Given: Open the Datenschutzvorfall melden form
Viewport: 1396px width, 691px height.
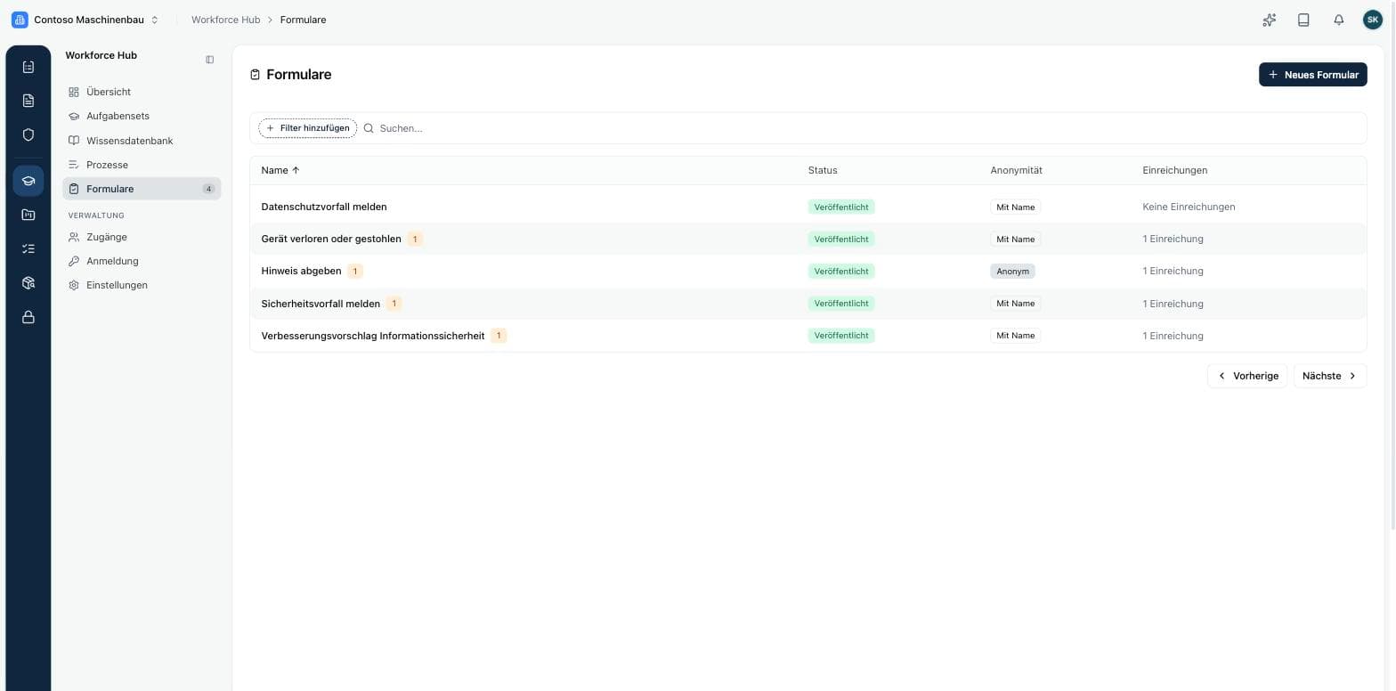Looking at the screenshot, I should click(x=324, y=207).
